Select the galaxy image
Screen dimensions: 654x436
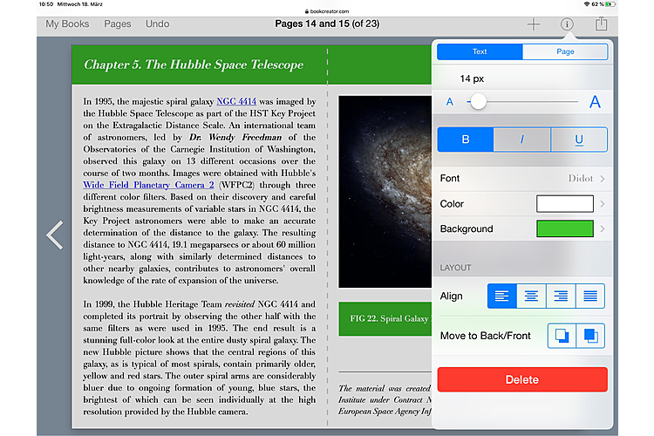tap(385, 192)
